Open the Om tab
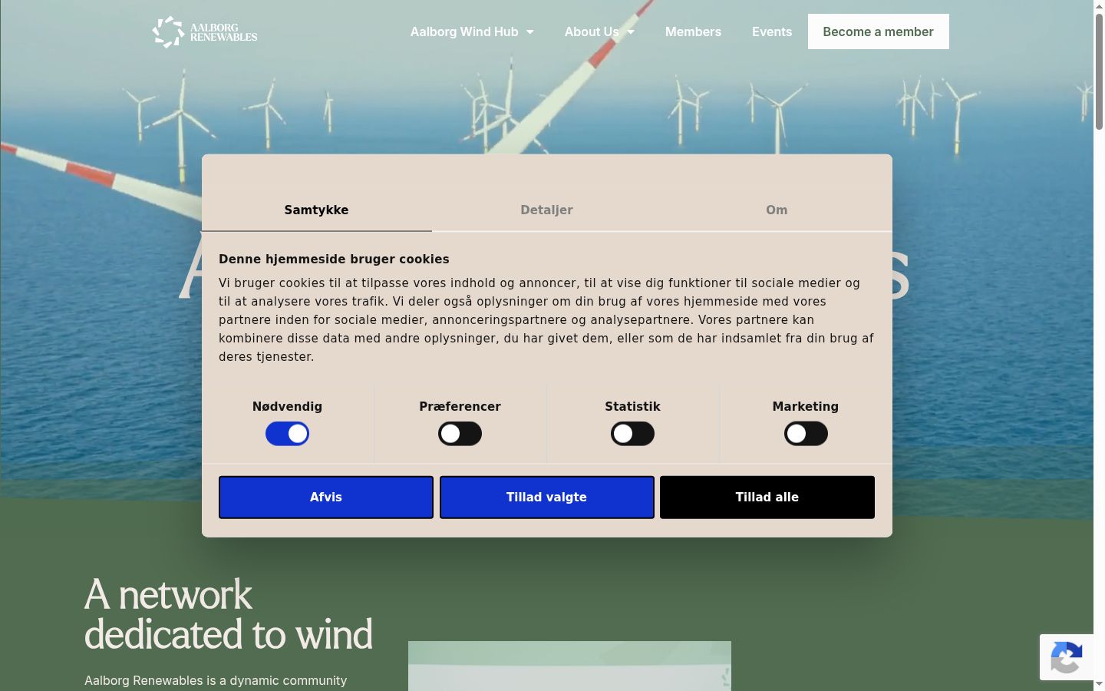This screenshot has height=691, width=1105. pos(777,210)
